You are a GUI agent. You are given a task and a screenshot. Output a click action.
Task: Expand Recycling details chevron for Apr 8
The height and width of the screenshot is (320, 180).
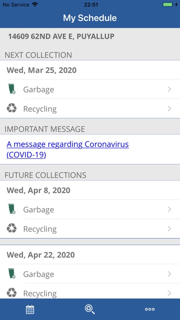point(169,229)
